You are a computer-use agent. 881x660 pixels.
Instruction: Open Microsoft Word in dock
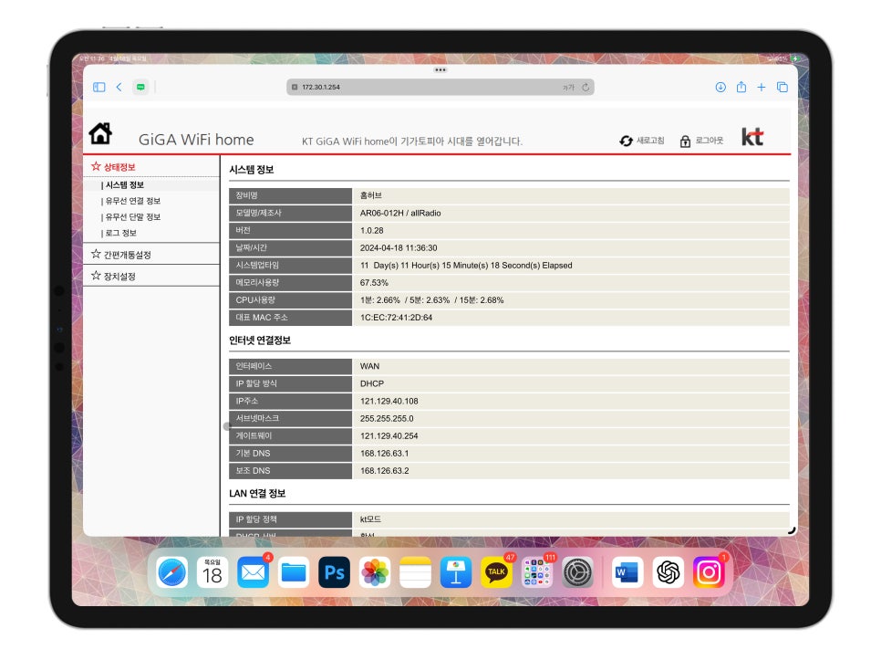pos(627,573)
